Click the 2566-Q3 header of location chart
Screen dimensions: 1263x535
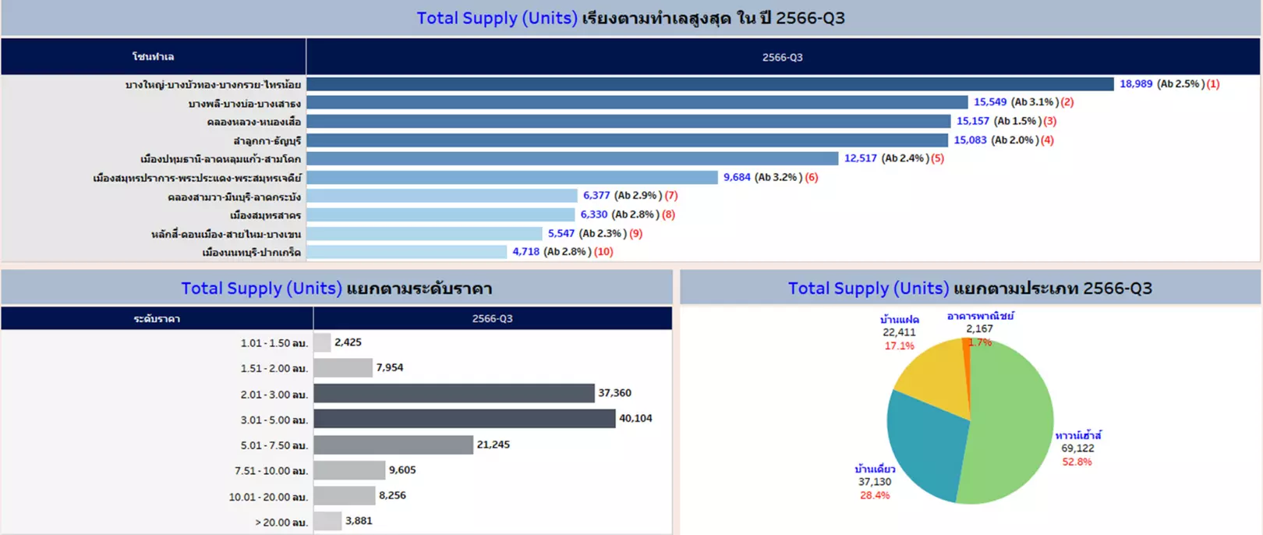click(x=783, y=57)
